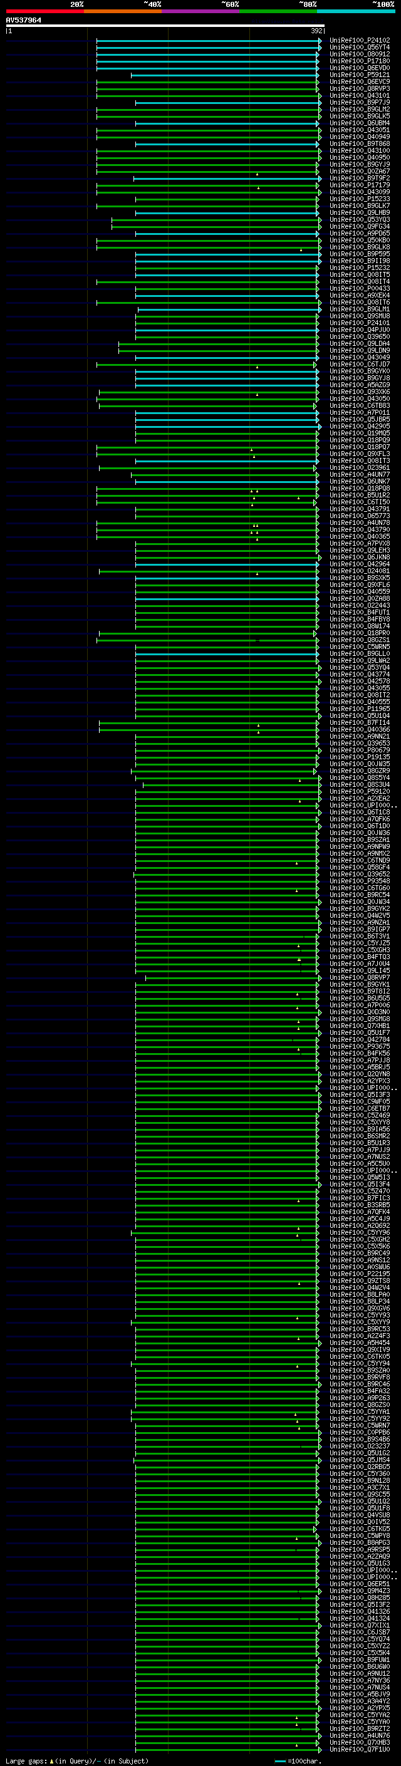
Task: Click the green ~80% identity legend segment
Action: [278, 11]
